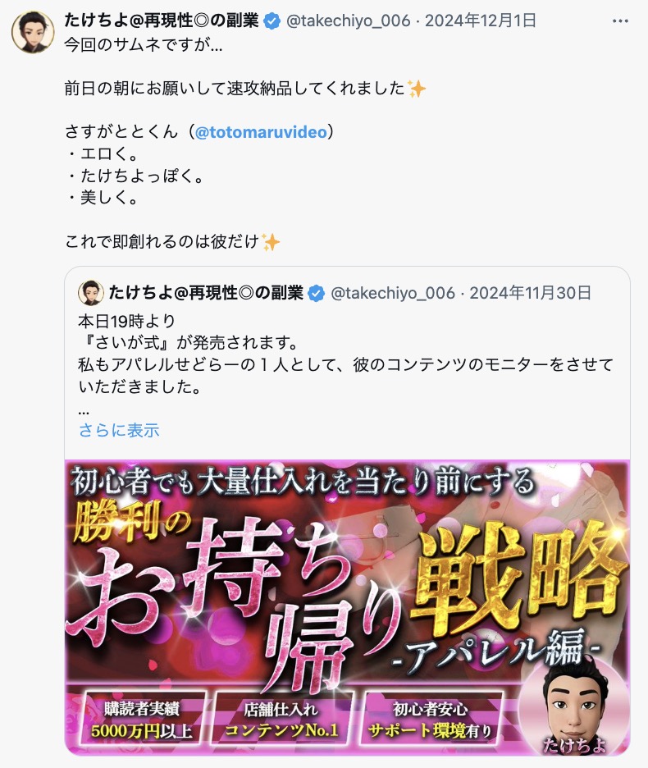Click the @takechiyo_006 handle in quoted tweet
This screenshot has width=648, height=768.
(393, 293)
